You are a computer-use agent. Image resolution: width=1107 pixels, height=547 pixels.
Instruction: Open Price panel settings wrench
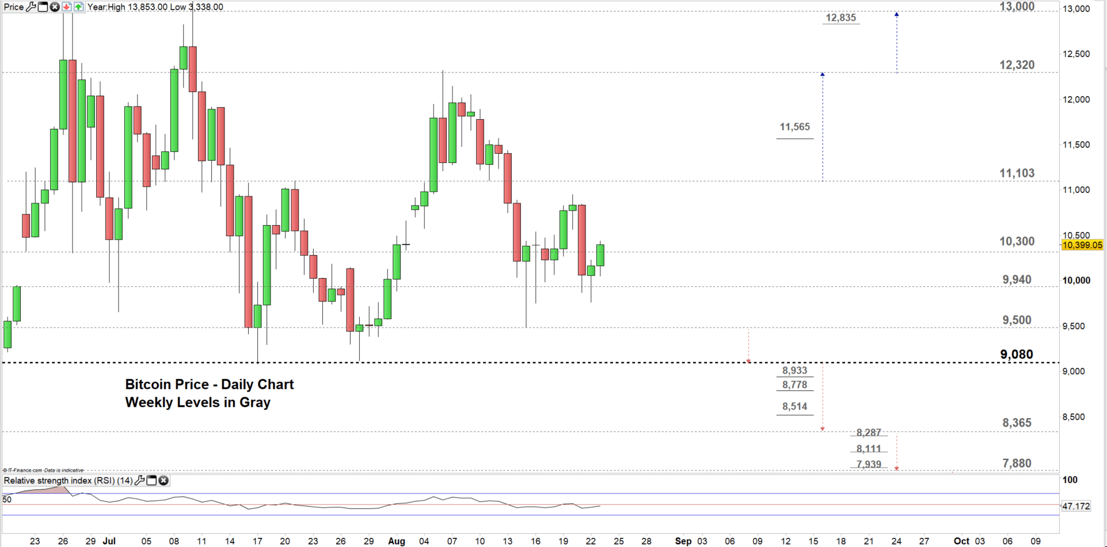pos(31,7)
